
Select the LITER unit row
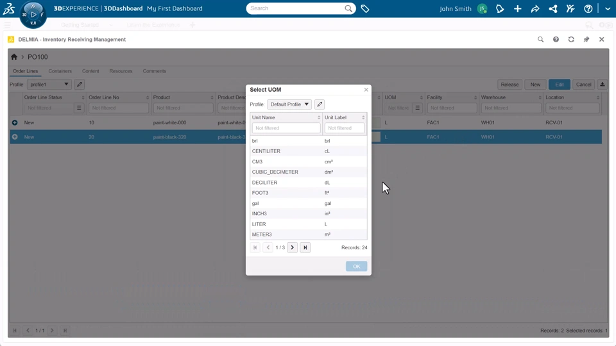[309, 224]
